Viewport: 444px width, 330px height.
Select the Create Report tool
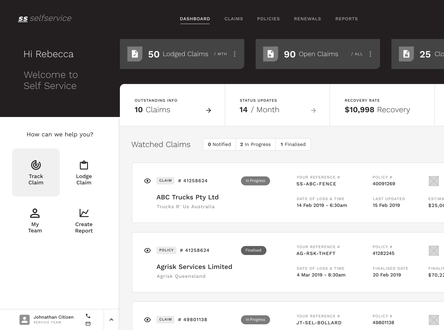(84, 220)
